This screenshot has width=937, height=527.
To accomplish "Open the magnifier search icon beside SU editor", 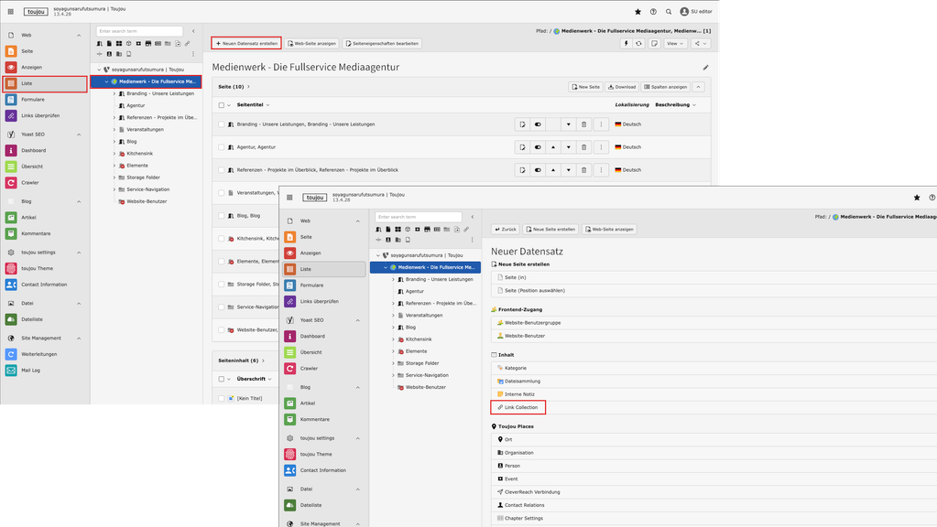I will point(669,12).
